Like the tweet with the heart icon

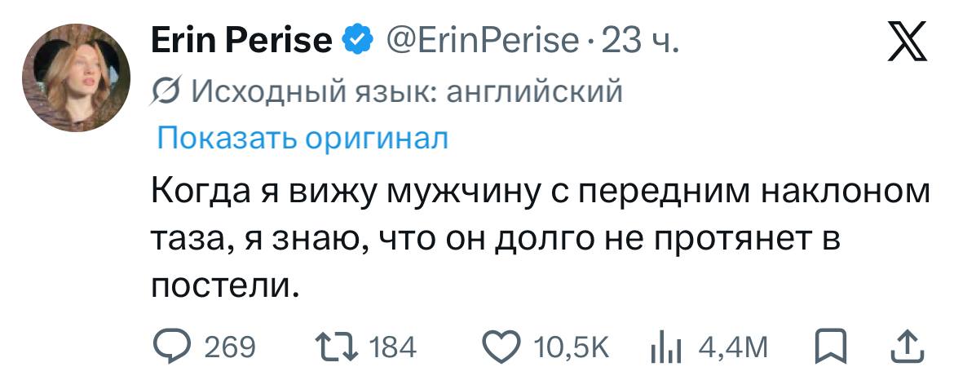click(x=504, y=347)
